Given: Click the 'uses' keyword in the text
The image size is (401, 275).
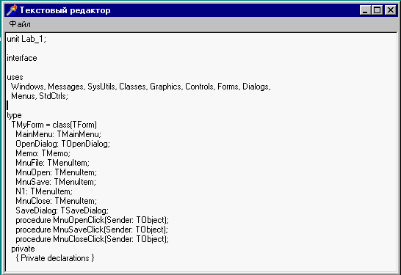Looking at the screenshot, I should 15,77.
